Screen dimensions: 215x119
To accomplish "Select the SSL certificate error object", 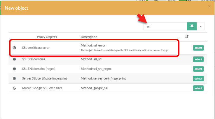I will pos(198,48).
